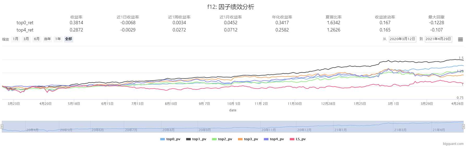
Task: Toggle the top0_pv legend series
Action: [170, 139]
